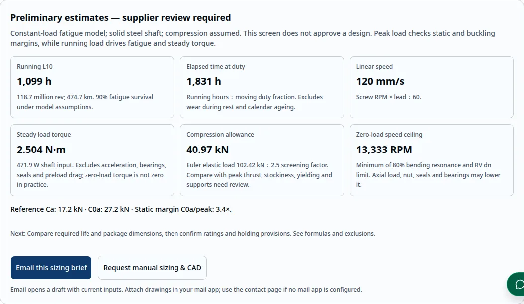Screen dimensions: 524x304
Task: Click the Email this sizing brief button
Action: 51,268
